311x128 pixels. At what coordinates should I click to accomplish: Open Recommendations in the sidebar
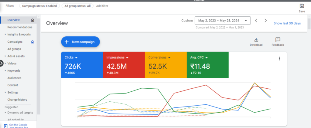tap(20, 27)
